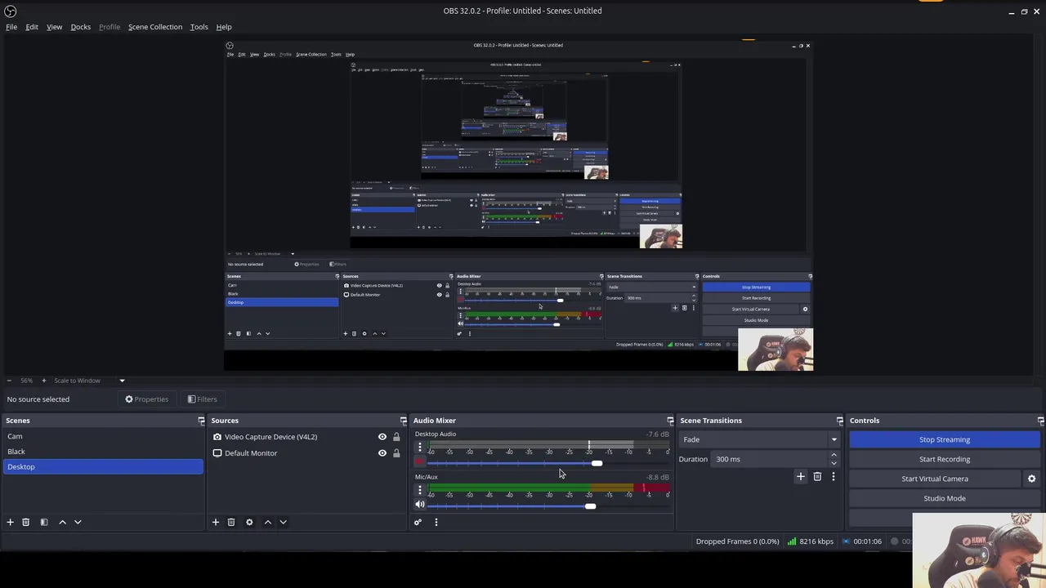
Task: Open the Scale to Window dropdown
Action: [x=90, y=381]
